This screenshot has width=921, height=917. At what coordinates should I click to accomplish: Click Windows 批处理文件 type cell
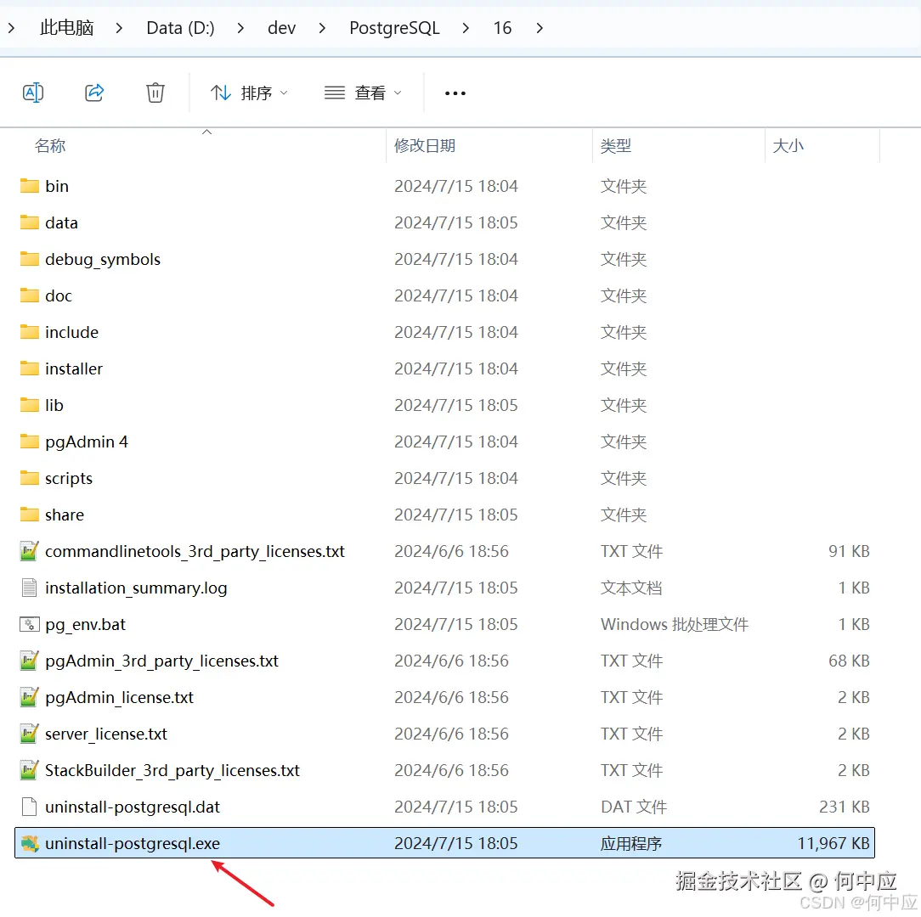(675, 624)
